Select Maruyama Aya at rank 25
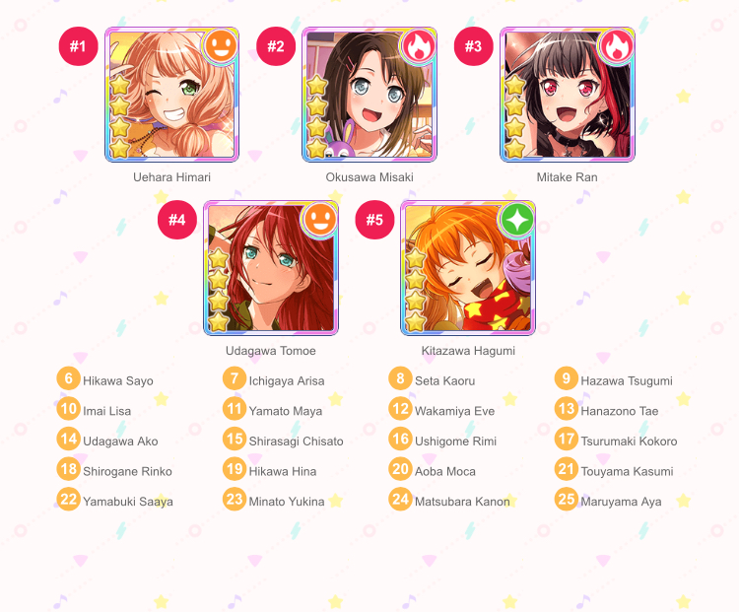 coord(621,502)
